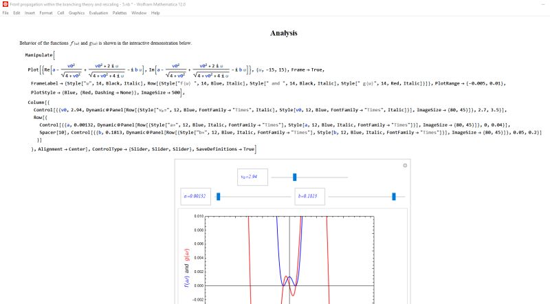The image size is (550, 304).
Task: Click the 'ControlType' option text
Action: pyautogui.click(x=107, y=149)
